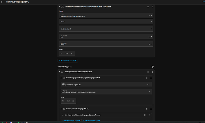Viewport: 205px width, 123px height.
Task: Open the dropdown arrow of the Bewegungsmelder Eingang OG Belegung entity
Action: [x=152, y=16]
